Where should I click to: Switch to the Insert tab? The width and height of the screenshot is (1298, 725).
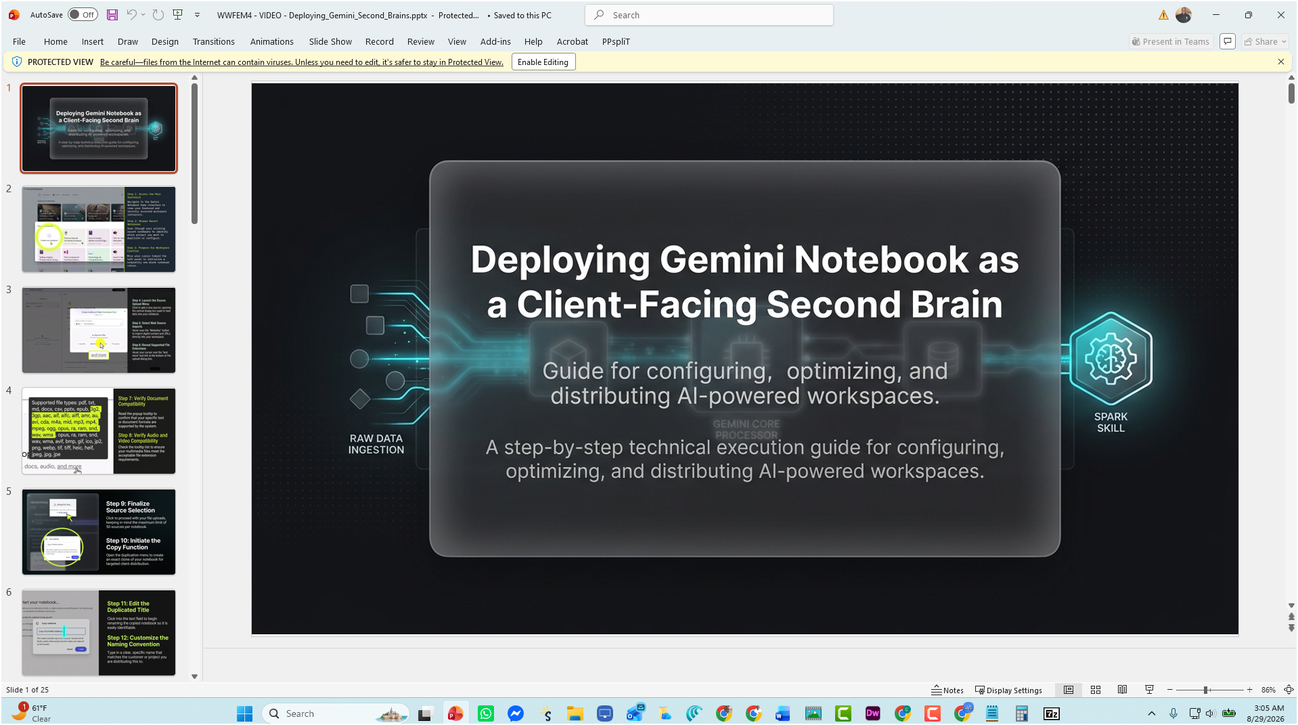(x=93, y=41)
